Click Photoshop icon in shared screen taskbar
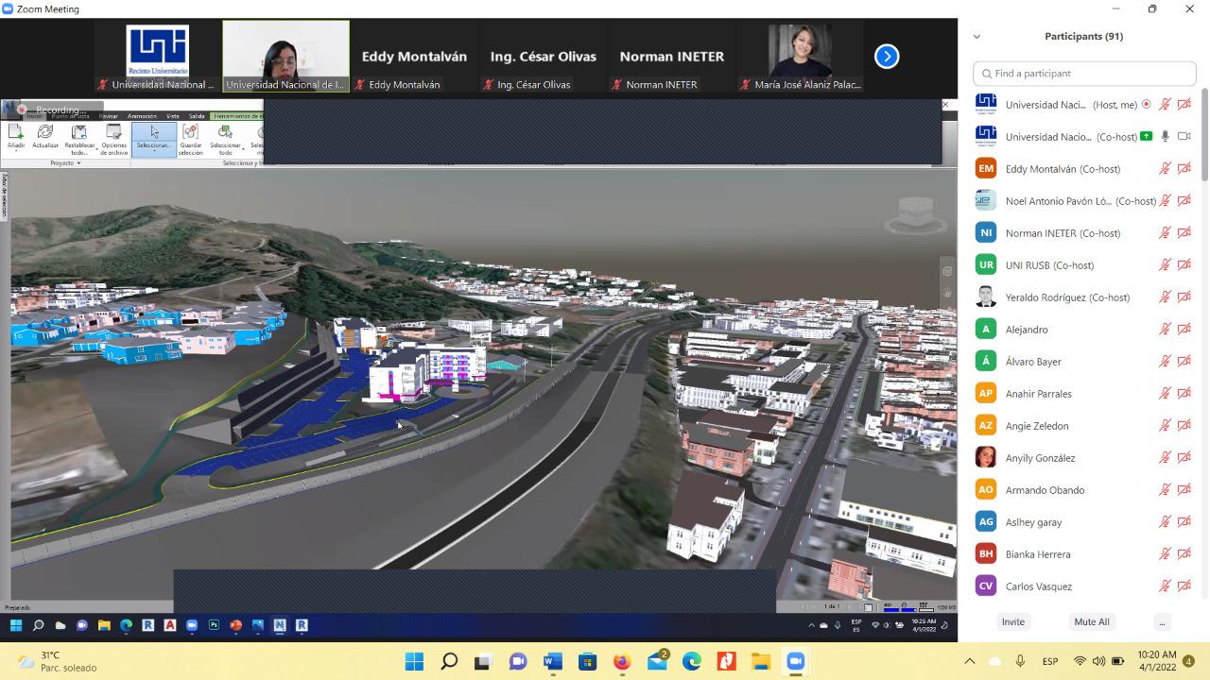1210x680 pixels. click(x=214, y=625)
